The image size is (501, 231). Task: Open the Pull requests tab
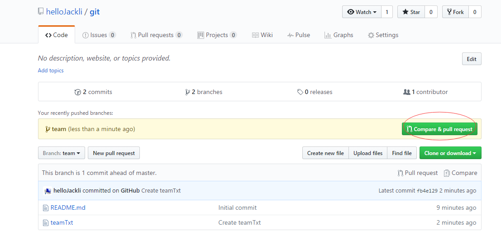[x=157, y=35]
